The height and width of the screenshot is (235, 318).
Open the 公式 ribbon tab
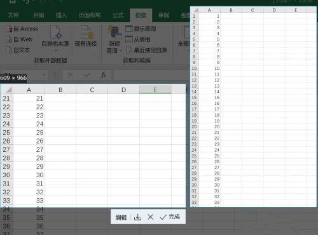click(118, 15)
